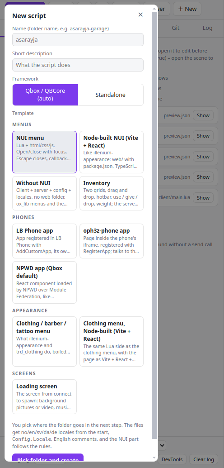
Task: Click scrollbar down arrow in dialog
Action: [154, 457]
